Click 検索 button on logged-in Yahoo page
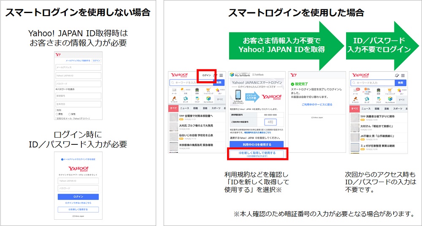The height and width of the screenshot is (226, 422). (x=400, y=83)
